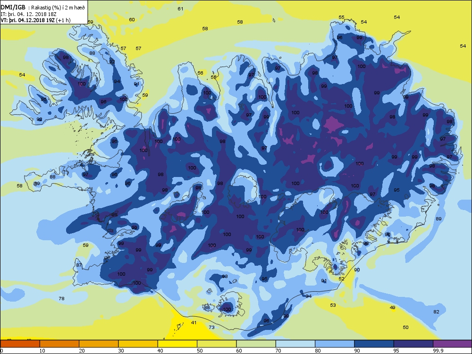Select the '10' legend tick label
The width and height of the screenshot is (472, 354).
42,350
